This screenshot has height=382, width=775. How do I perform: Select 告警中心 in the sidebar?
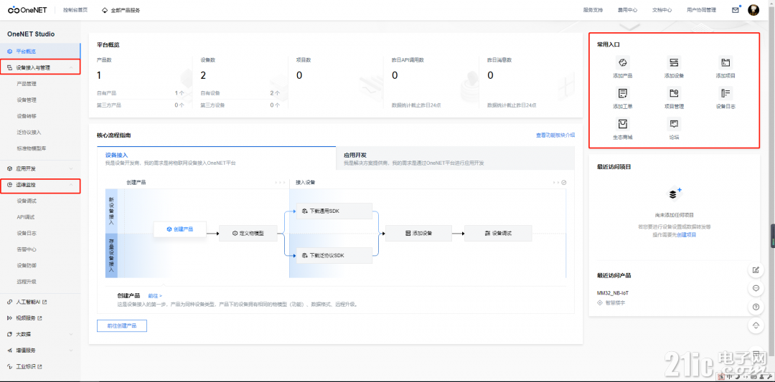pos(27,249)
